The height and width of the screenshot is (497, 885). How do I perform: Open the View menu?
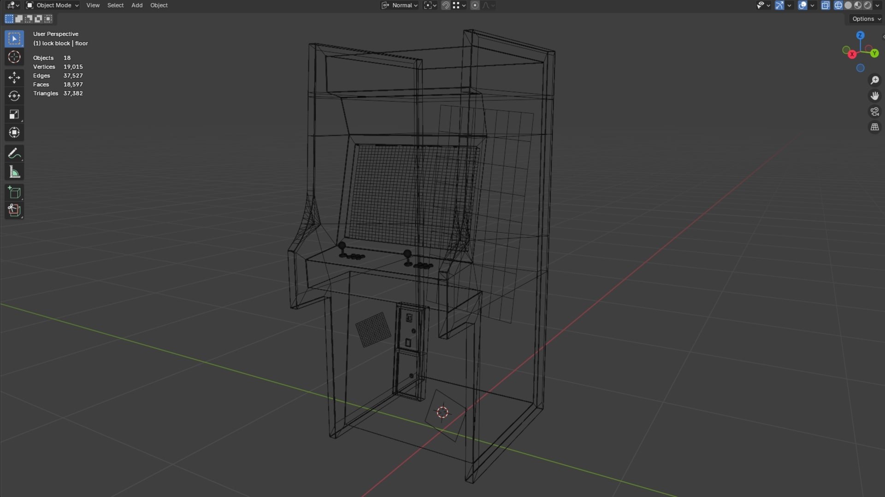coord(93,6)
